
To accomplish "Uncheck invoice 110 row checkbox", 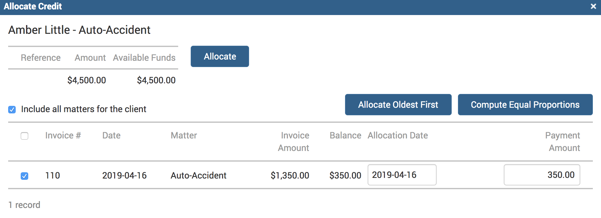I will pyautogui.click(x=24, y=176).
